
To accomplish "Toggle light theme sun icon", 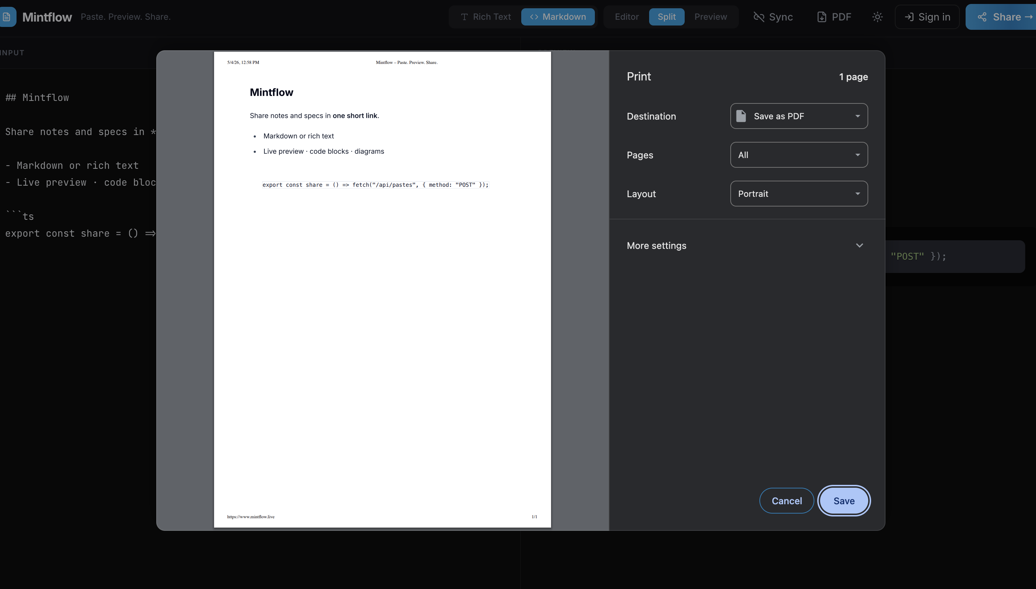I will coord(877,17).
